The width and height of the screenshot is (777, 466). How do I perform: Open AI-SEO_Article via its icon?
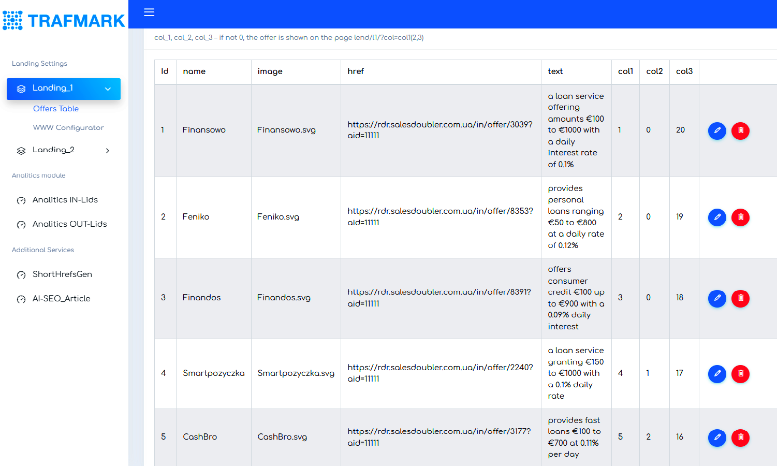tap(21, 299)
